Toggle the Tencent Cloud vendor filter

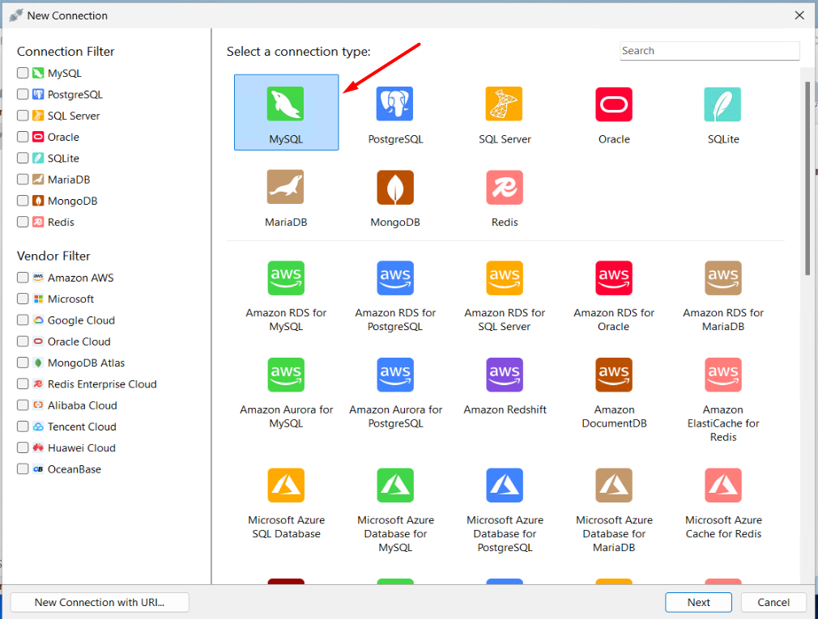pos(23,426)
